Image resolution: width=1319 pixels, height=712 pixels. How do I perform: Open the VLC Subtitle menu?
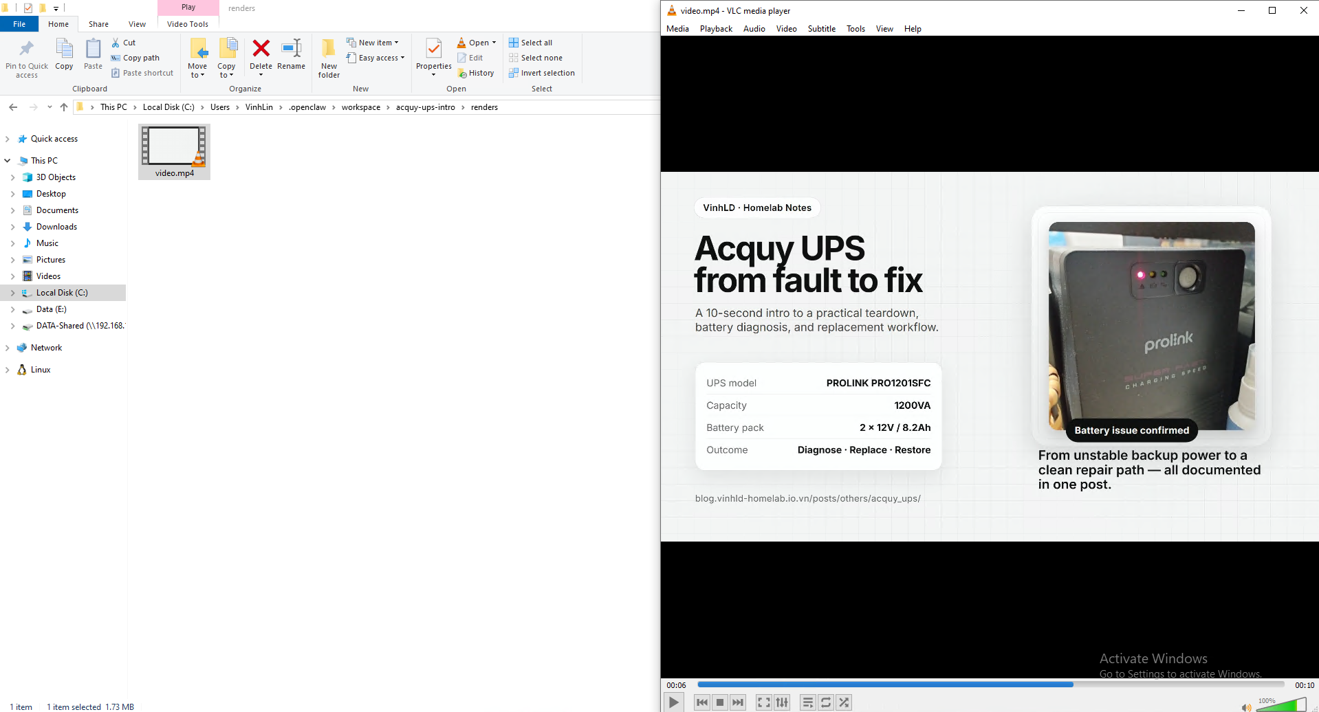click(822, 29)
